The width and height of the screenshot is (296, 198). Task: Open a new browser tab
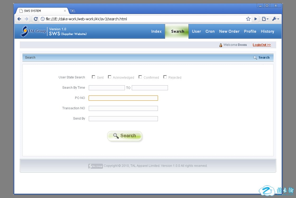coord(73,11)
